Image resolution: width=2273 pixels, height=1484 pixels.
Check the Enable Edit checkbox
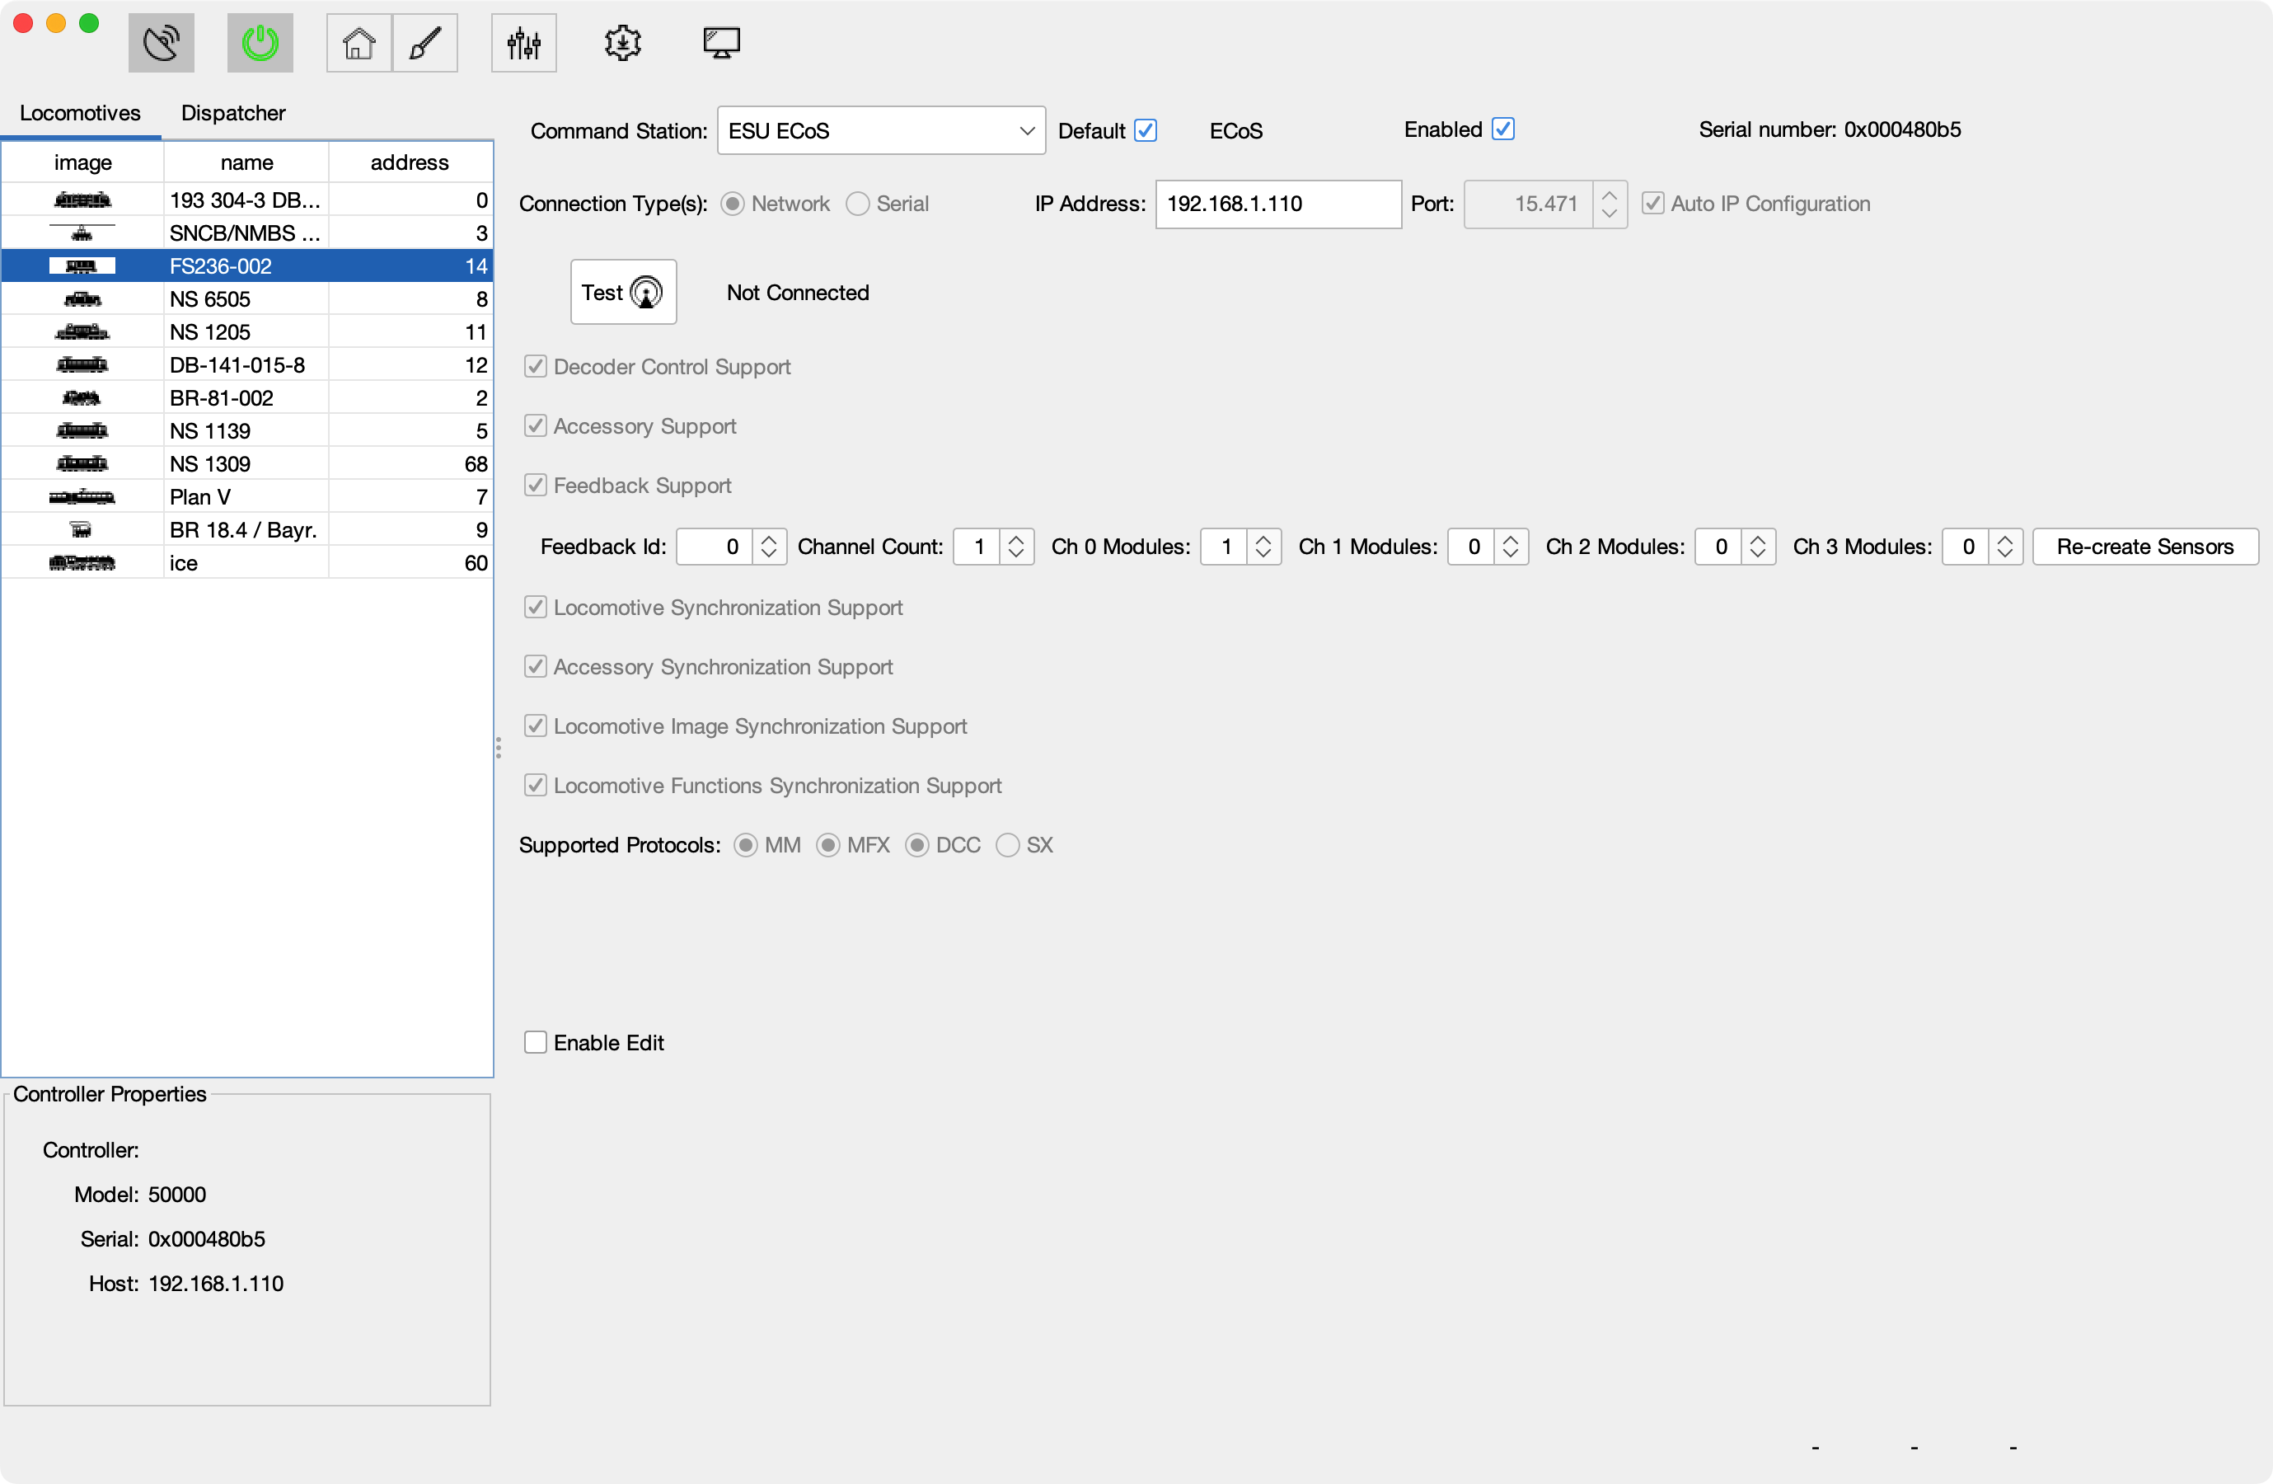pyautogui.click(x=536, y=1043)
